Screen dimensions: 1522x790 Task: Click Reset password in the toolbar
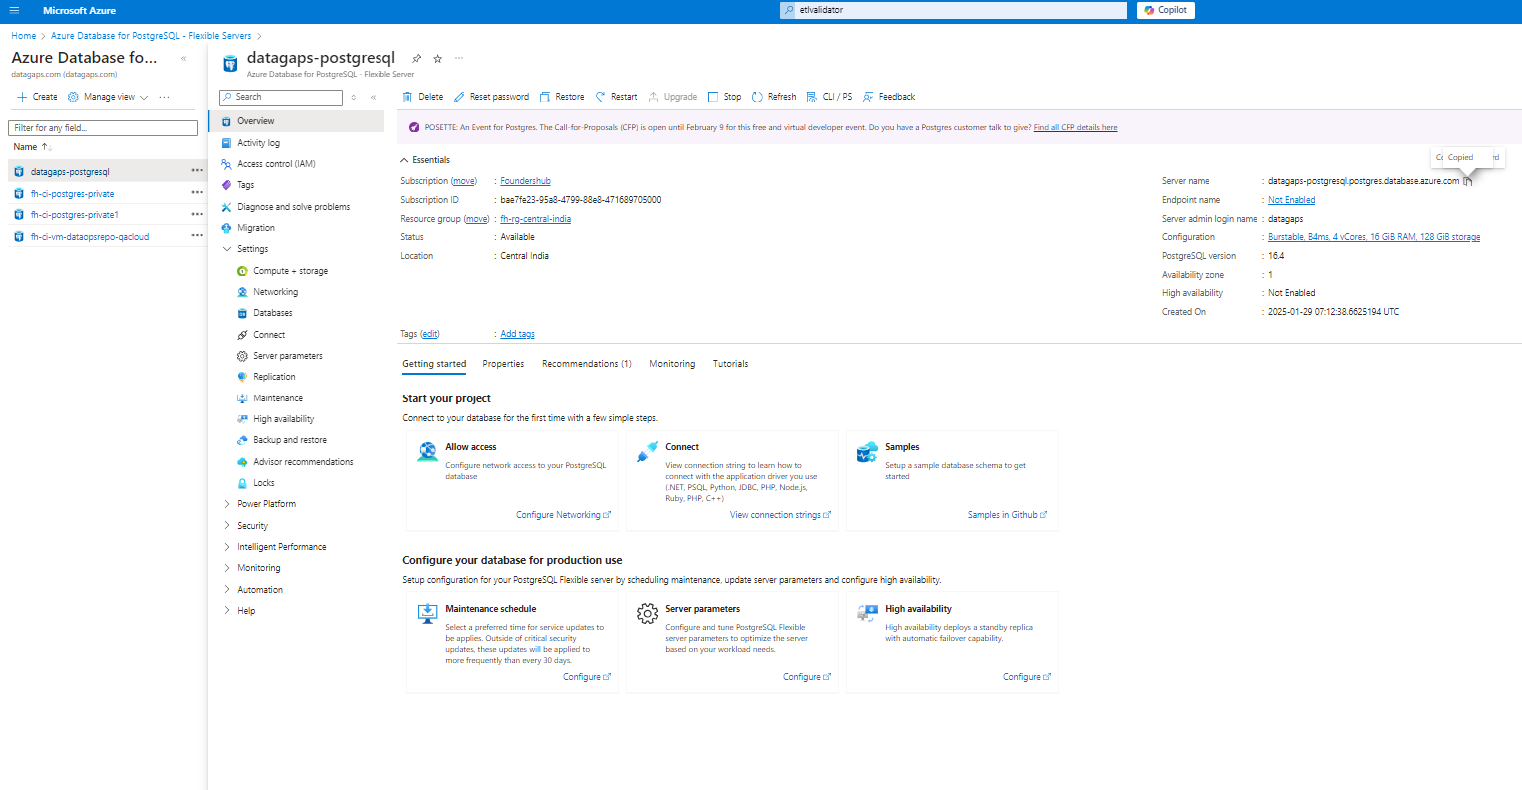[x=491, y=97]
